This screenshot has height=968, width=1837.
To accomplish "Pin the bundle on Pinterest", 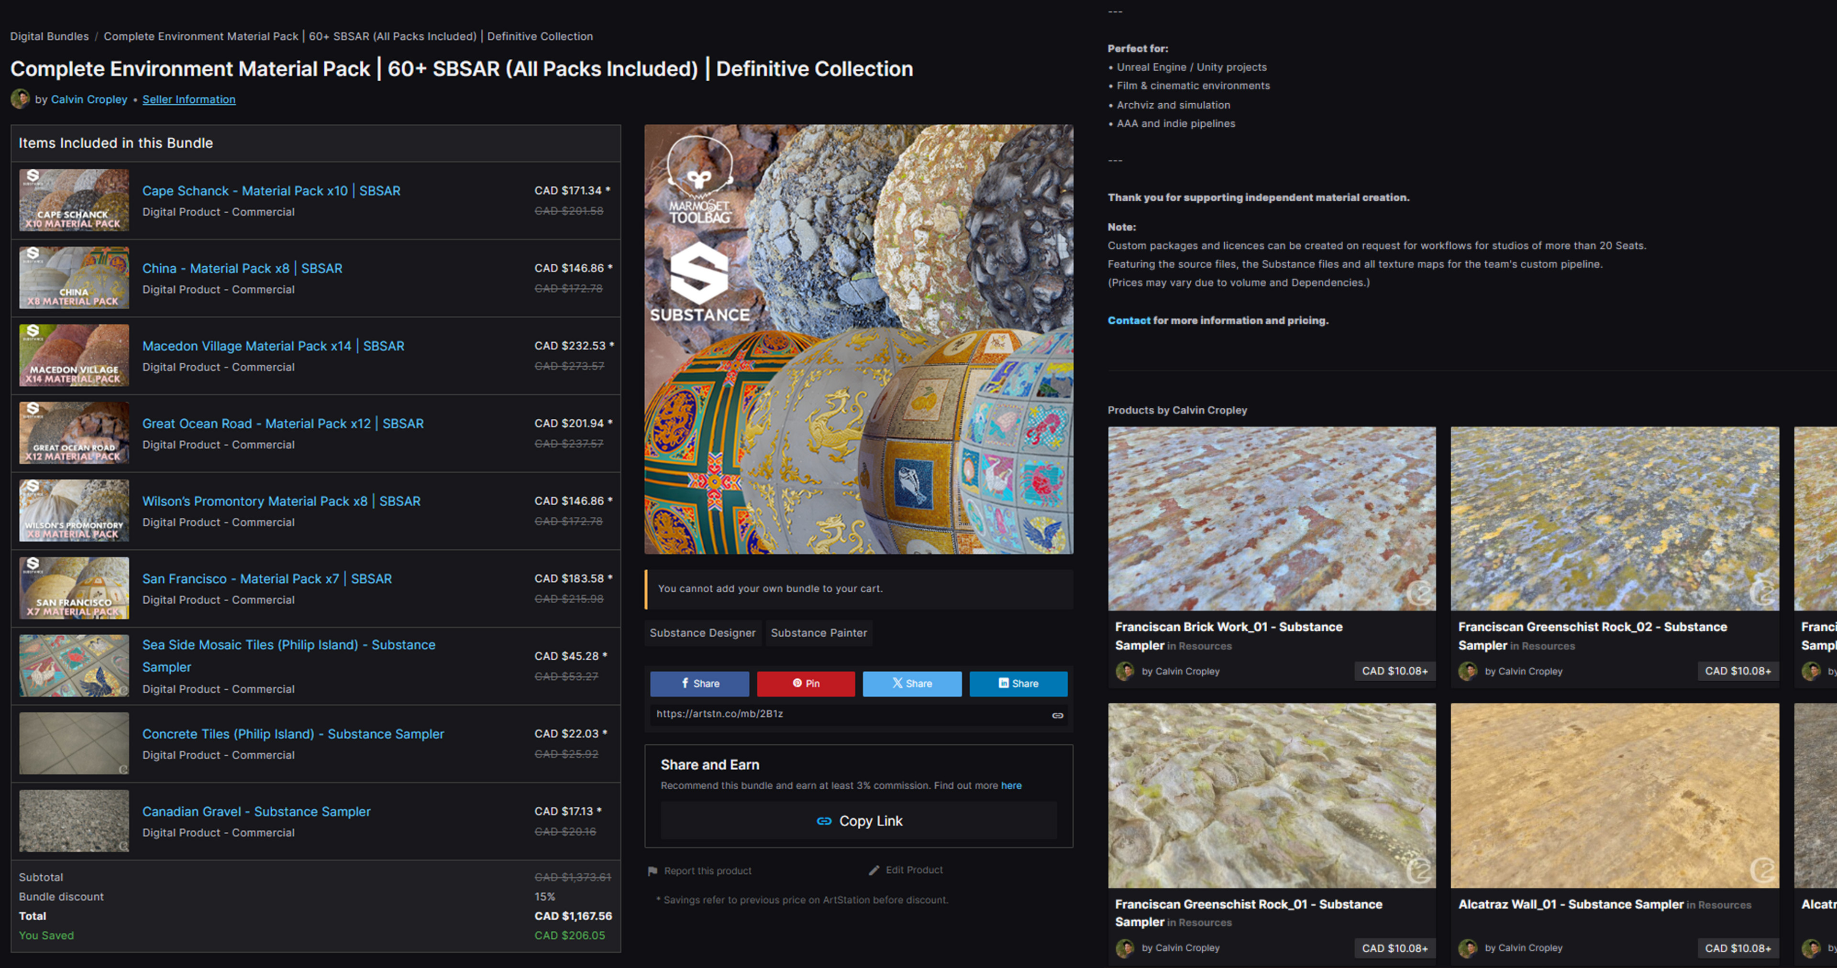I will point(805,684).
